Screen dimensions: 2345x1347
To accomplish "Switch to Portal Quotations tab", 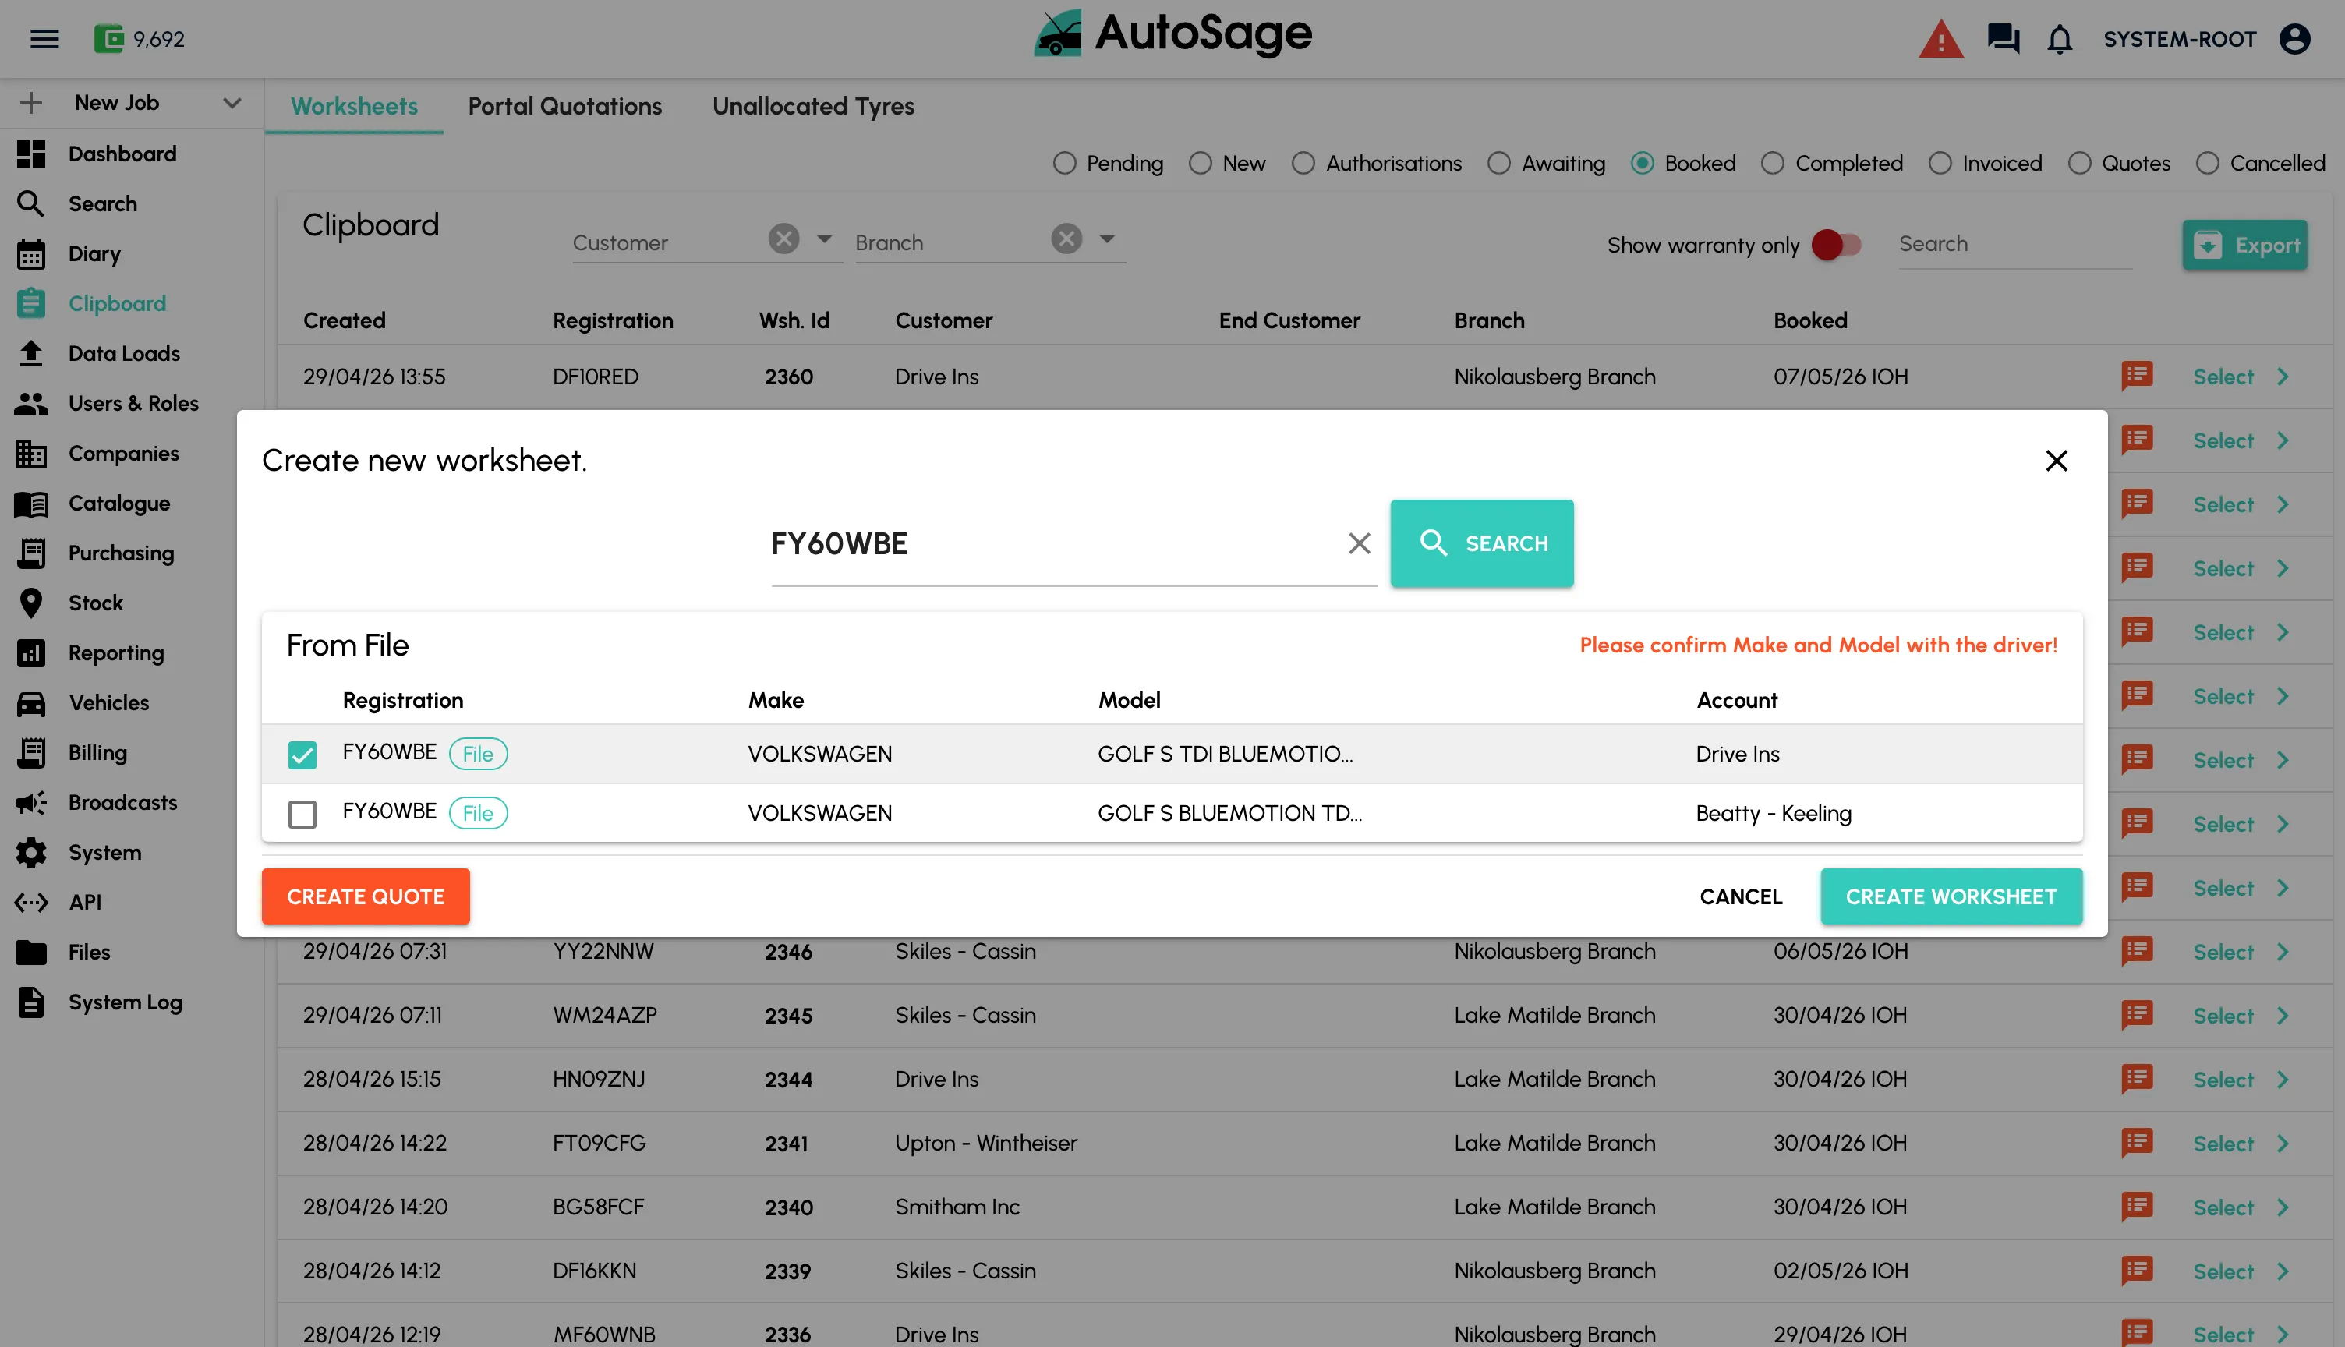I will click(x=565, y=106).
